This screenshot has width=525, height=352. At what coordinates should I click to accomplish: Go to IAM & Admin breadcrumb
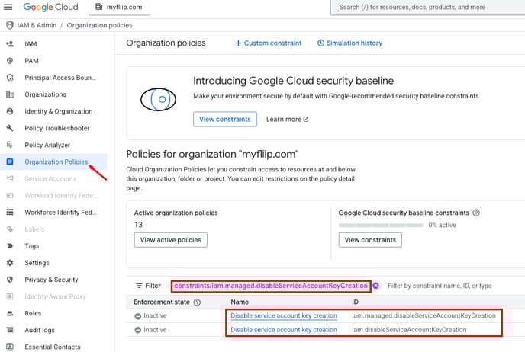[37, 25]
